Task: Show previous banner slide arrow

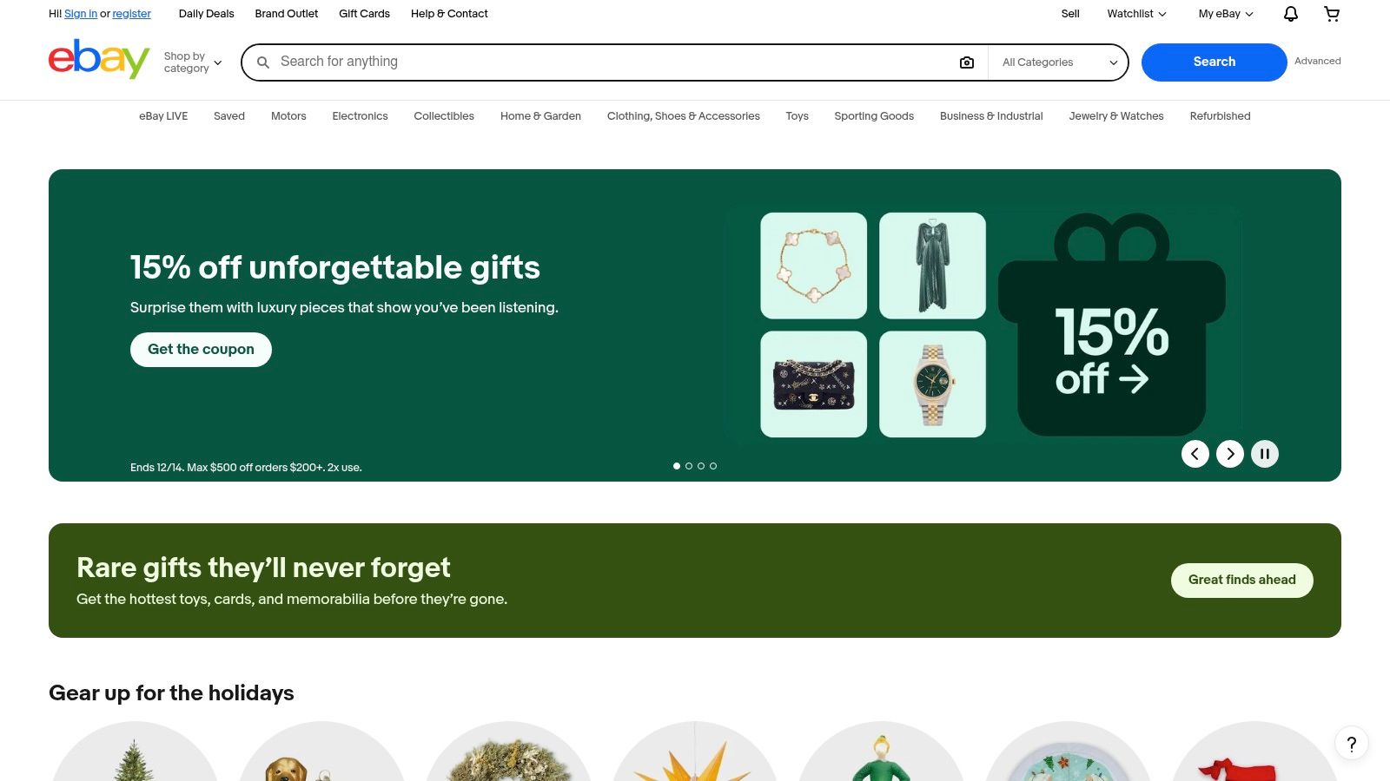Action: click(x=1195, y=454)
